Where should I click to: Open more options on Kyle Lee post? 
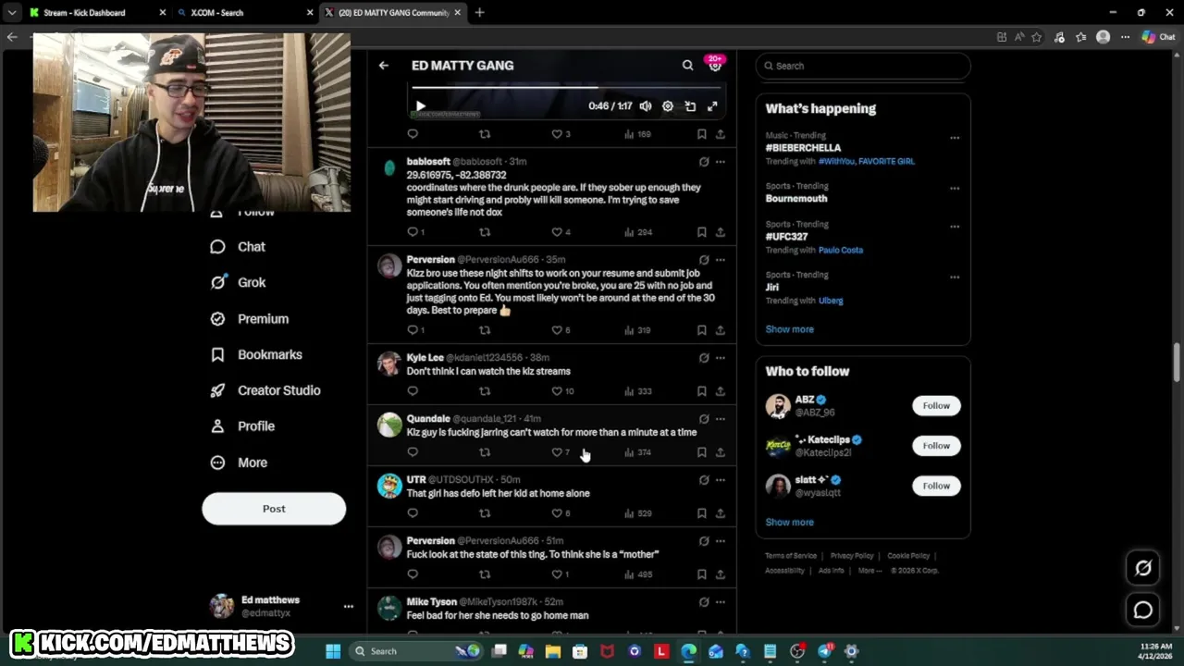coord(721,358)
